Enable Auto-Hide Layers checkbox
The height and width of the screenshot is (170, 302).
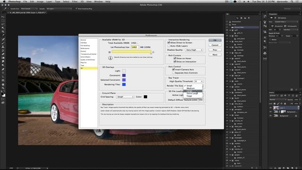pos(169,46)
